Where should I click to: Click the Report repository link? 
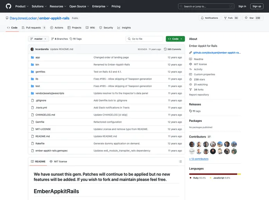coord(199,95)
